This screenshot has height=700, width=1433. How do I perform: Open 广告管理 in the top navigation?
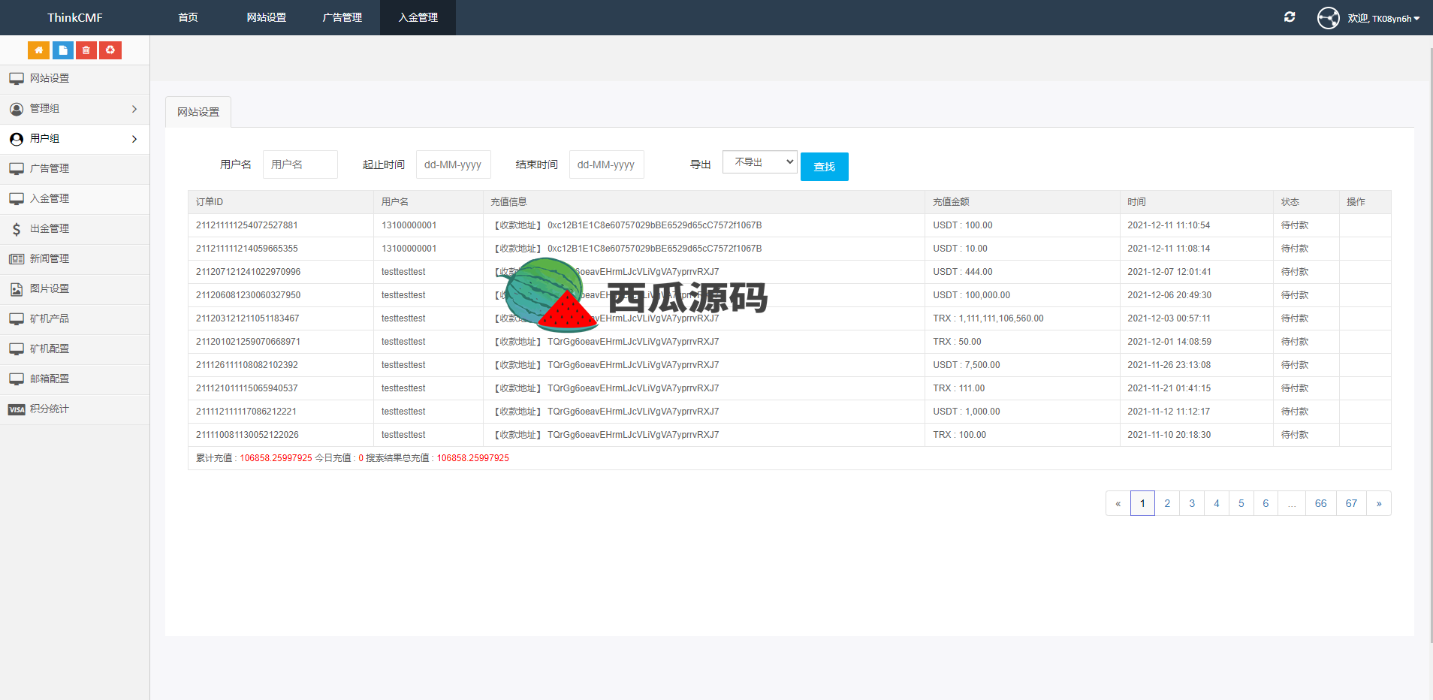pos(342,17)
